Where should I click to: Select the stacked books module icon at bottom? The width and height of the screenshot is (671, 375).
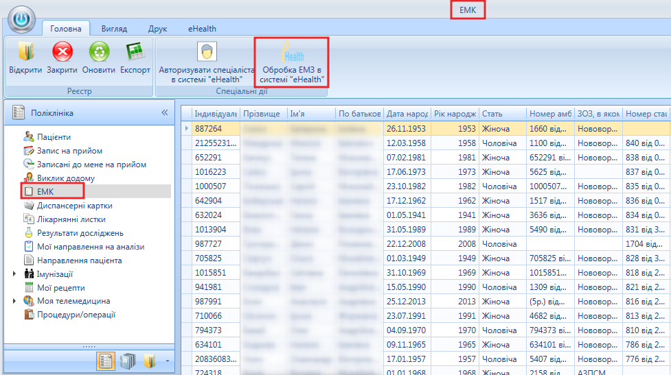coord(128,361)
